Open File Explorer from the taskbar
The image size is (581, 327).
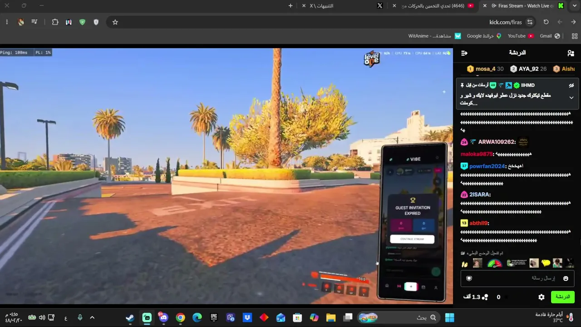(330, 317)
